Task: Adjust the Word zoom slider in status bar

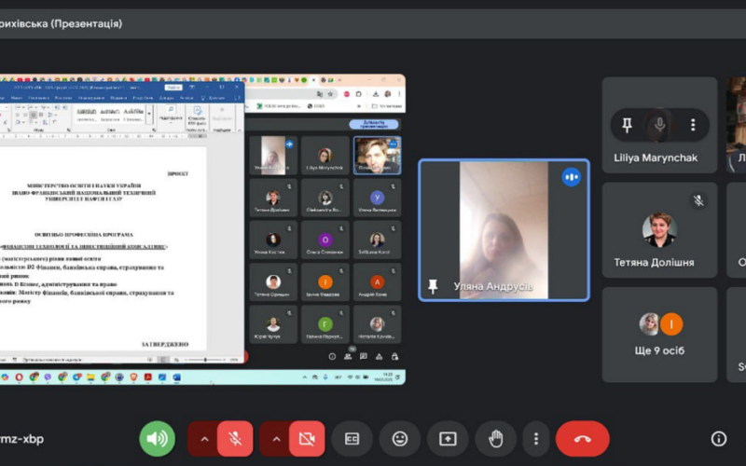Action: (x=204, y=360)
